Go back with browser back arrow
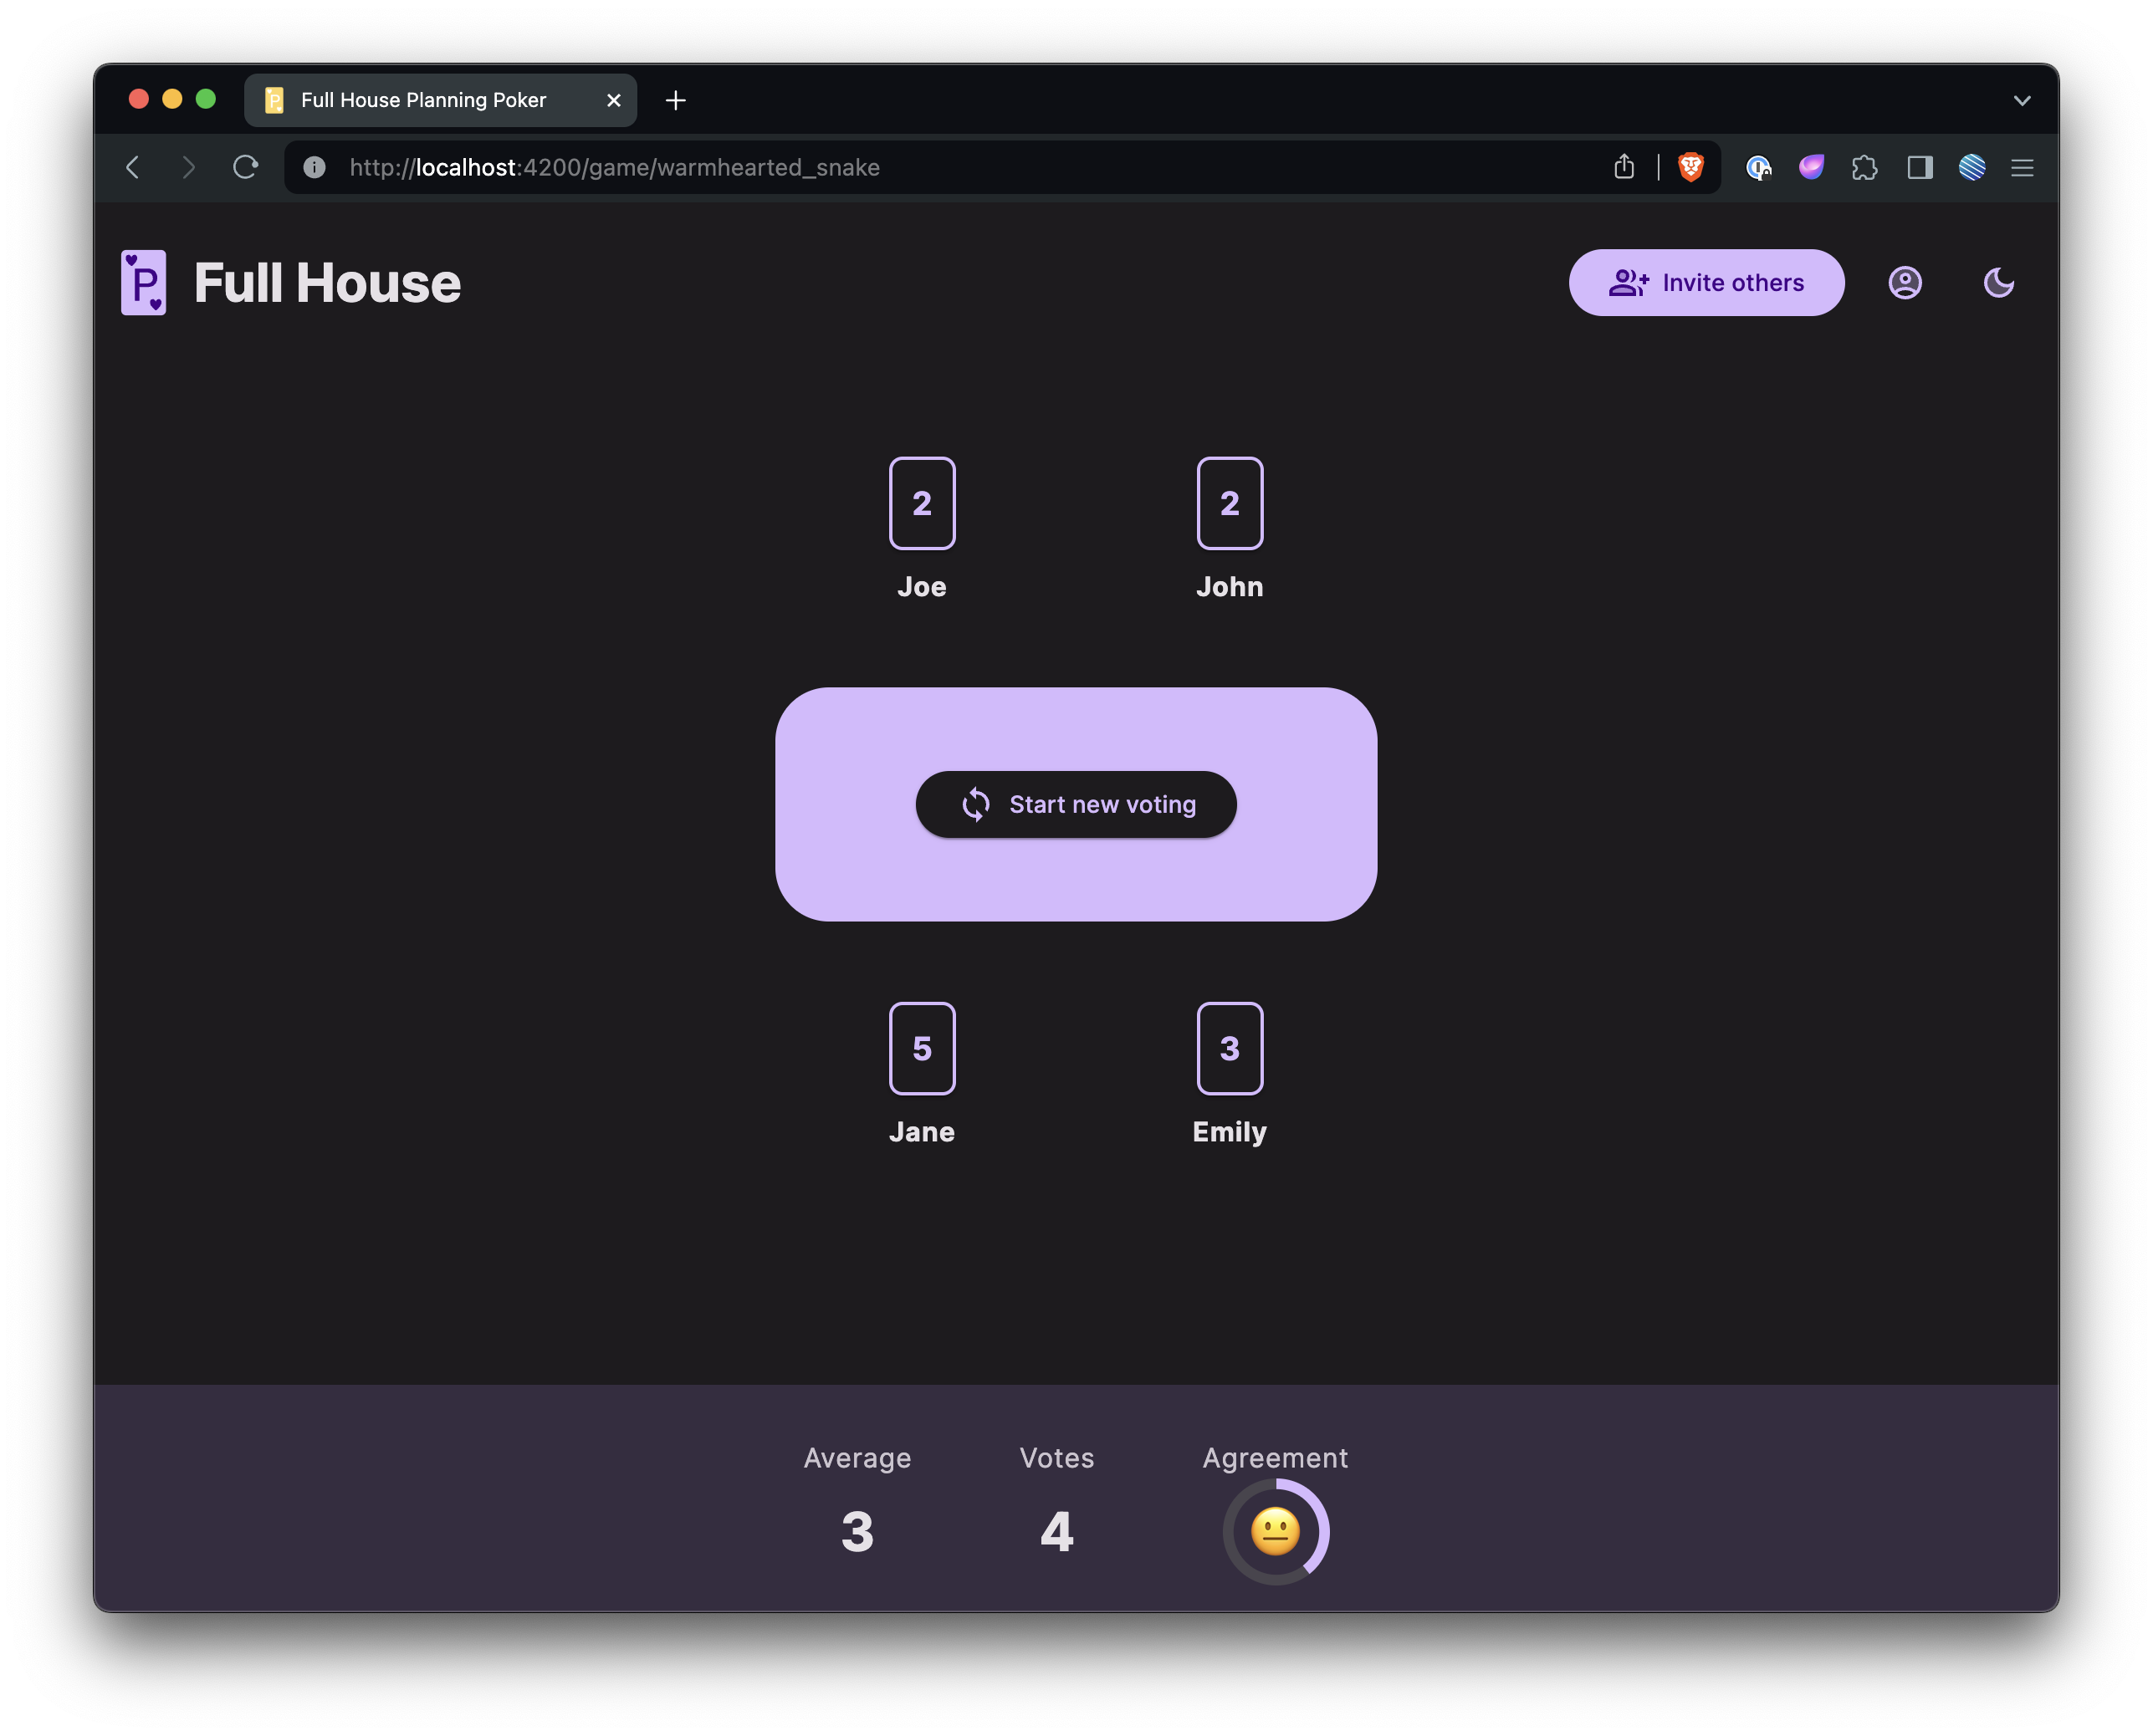The height and width of the screenshot is (1736, 2153). [x=133, y=167]
